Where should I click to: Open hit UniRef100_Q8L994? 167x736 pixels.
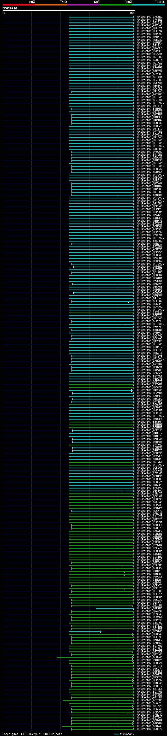pos(150,31)
